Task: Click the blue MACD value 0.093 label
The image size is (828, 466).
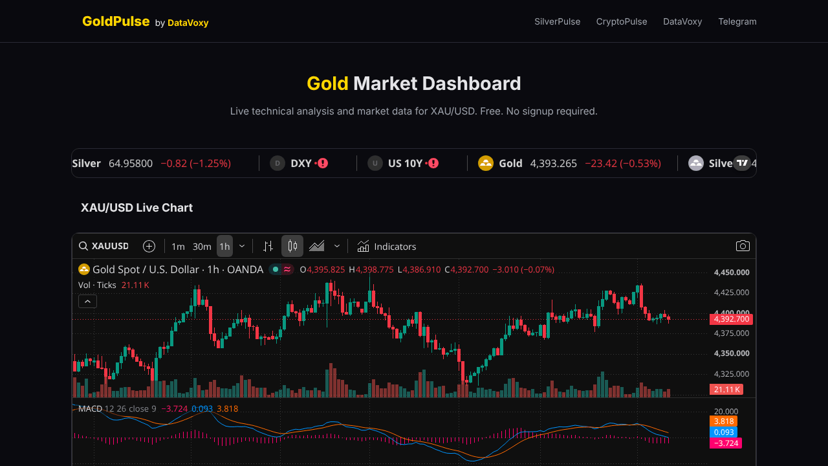Action: (723, 432)
